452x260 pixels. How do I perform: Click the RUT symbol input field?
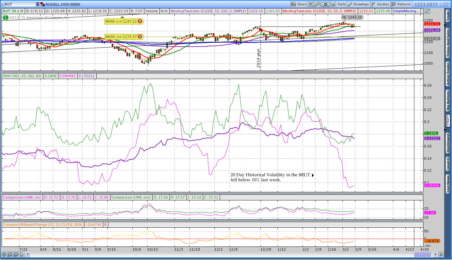click(19, 4)
